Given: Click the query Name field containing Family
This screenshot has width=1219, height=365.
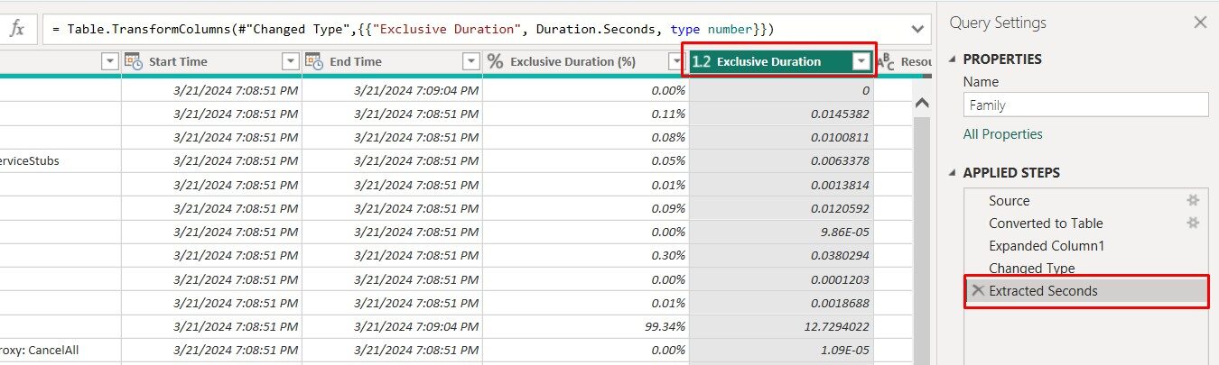Looking at the screenshot, I should [1085, 105].
